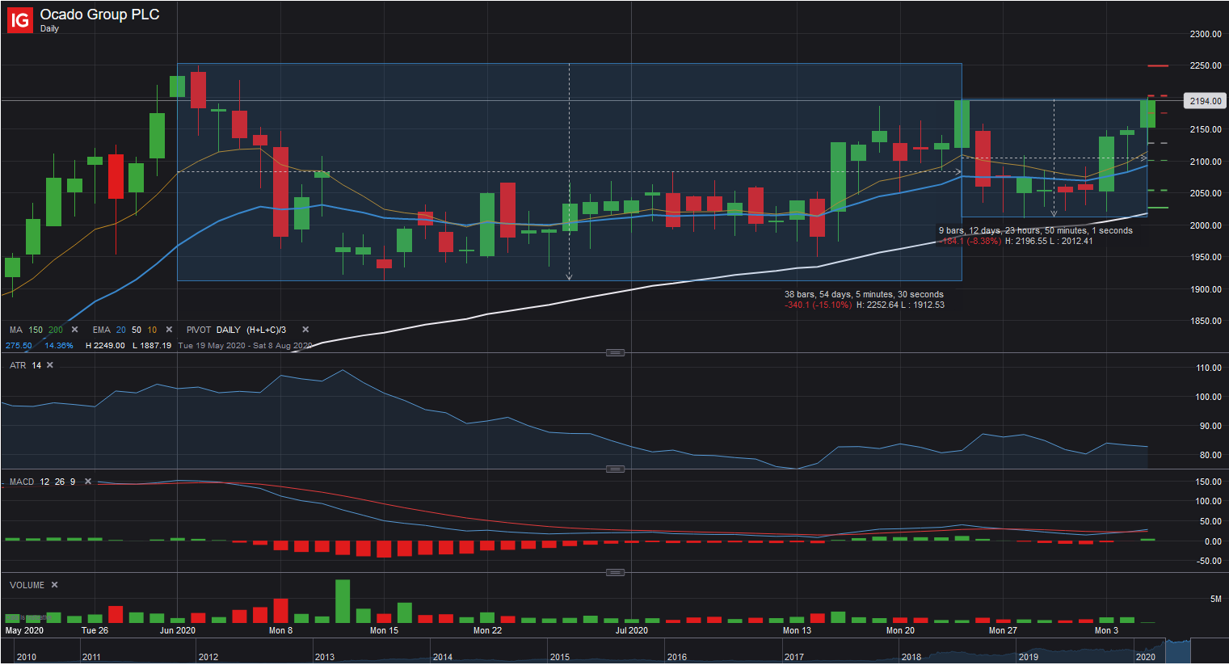1229x665 pixels.
Task: Remove the PIVOT DAILY indicator
Action: point(305,330)
